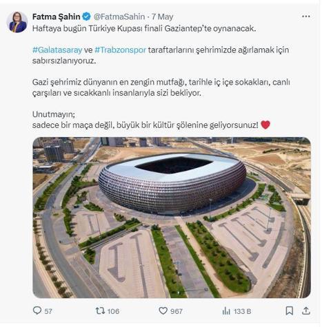Click the blue verified badge icon
Viewport: 322px width, 327px height.
tap(86, 17)
